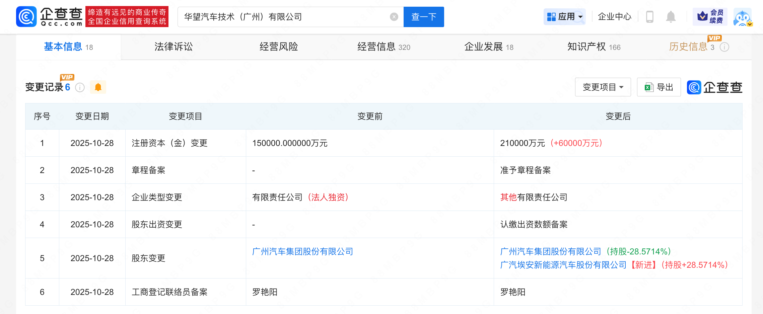
Task: Click info icon next to 历史信息 tab
Action: pyautogui.click(x=724, y=47)
